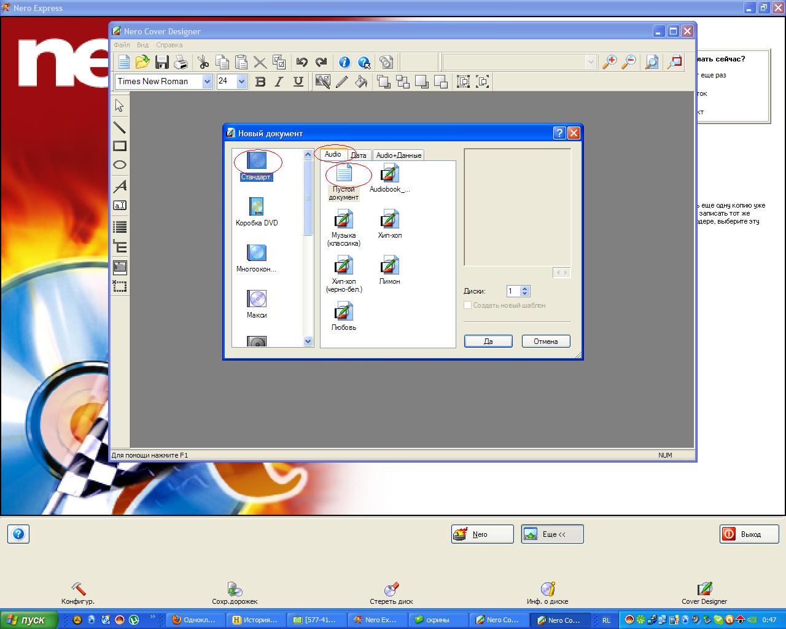Choose the Audiobook template
786x629 pixels.
[x=389, y=179]
